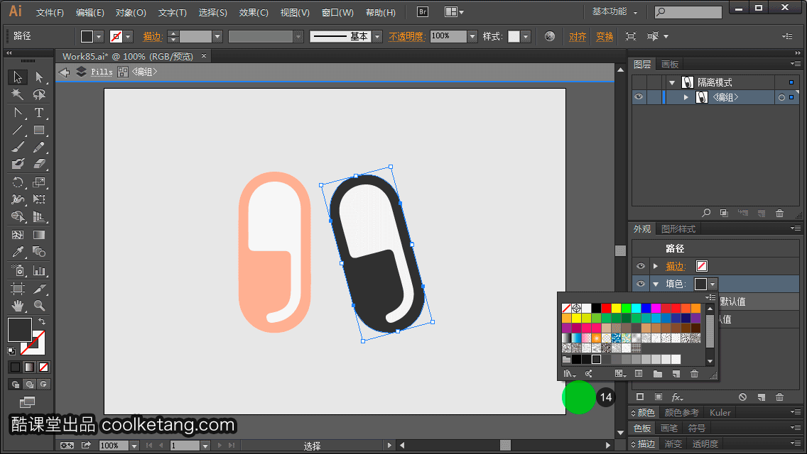This screenshot has width=807, height=454.
Task: Switch to the 画板 tab
Action: pyautogui.click(x=670, y=65)
